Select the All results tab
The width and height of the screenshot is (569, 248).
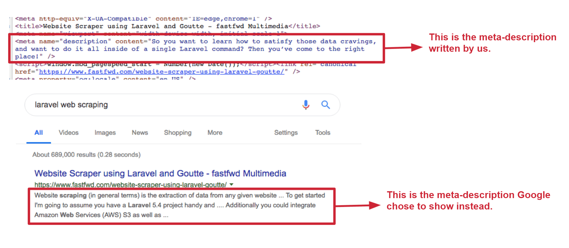pos(39,133)
